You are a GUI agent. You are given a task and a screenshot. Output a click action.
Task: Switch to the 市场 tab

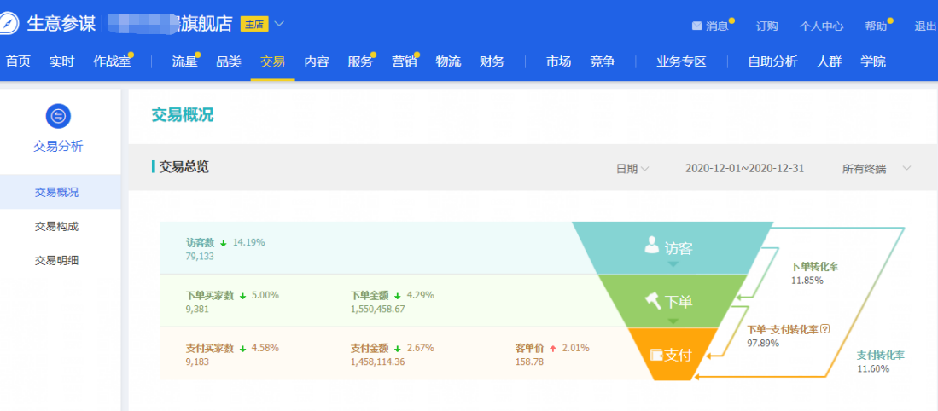tap(558, 61)
